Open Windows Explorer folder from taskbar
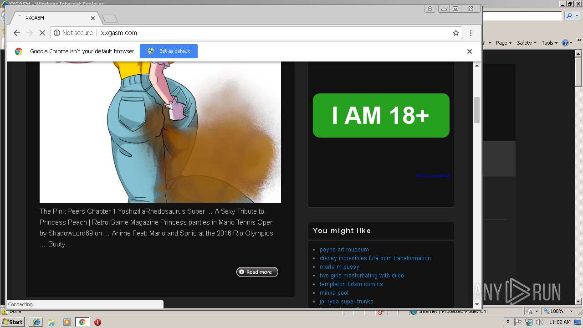 tap(51, 322)
